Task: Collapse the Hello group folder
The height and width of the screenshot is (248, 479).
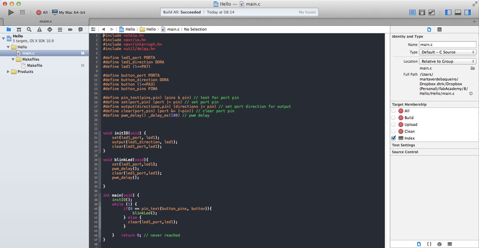Action: point(8,47)
